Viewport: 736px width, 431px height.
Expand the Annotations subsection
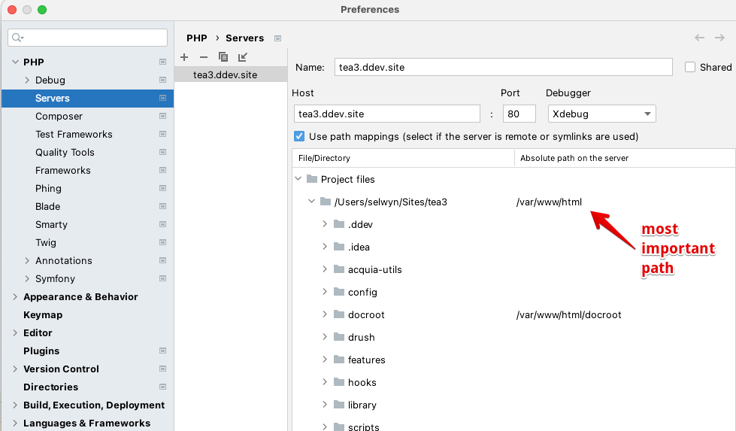pyautogui.click(x=27, y=260)
